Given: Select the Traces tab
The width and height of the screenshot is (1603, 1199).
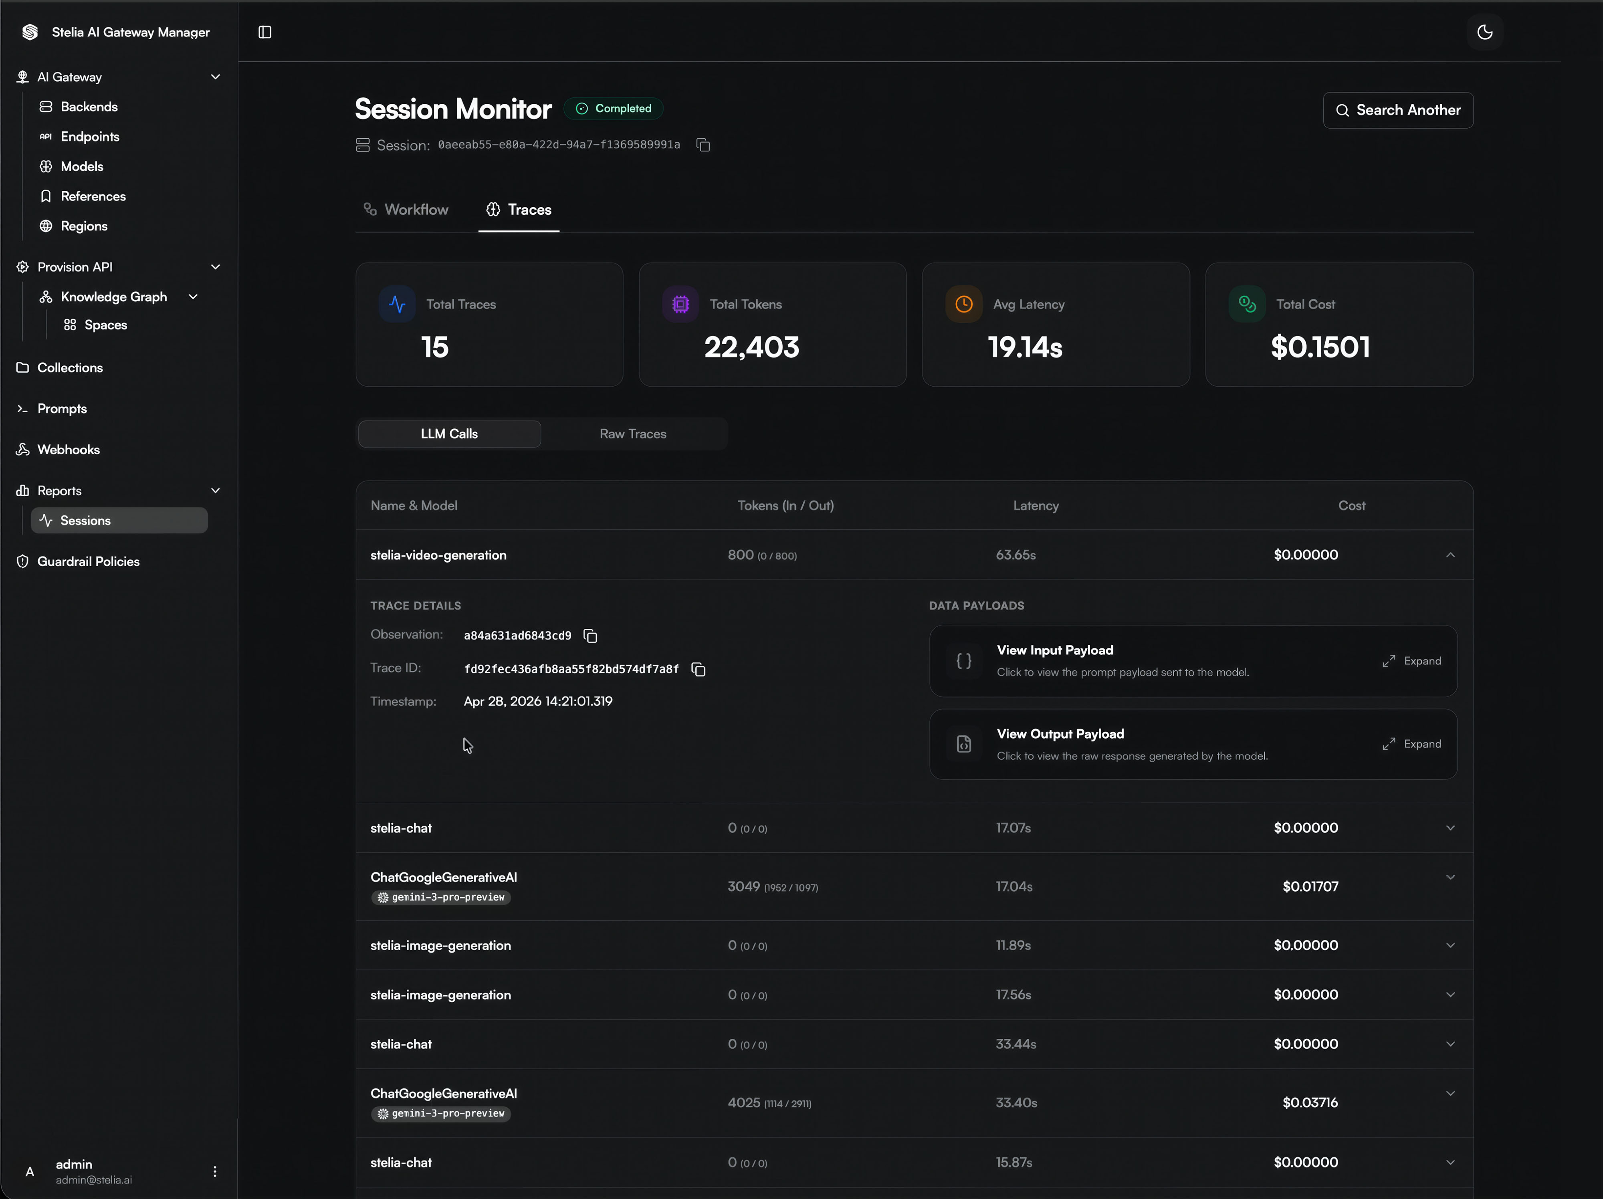Looking at the screenshot, I should coord(518,209).
